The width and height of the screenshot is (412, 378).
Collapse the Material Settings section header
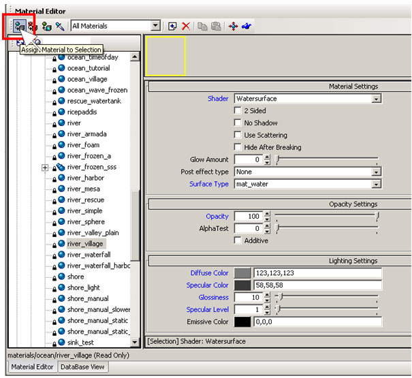(x=280, y=86)
